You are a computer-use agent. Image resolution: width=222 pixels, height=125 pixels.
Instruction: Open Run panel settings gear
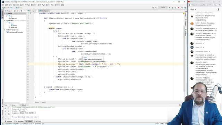(x=180, y=105)
